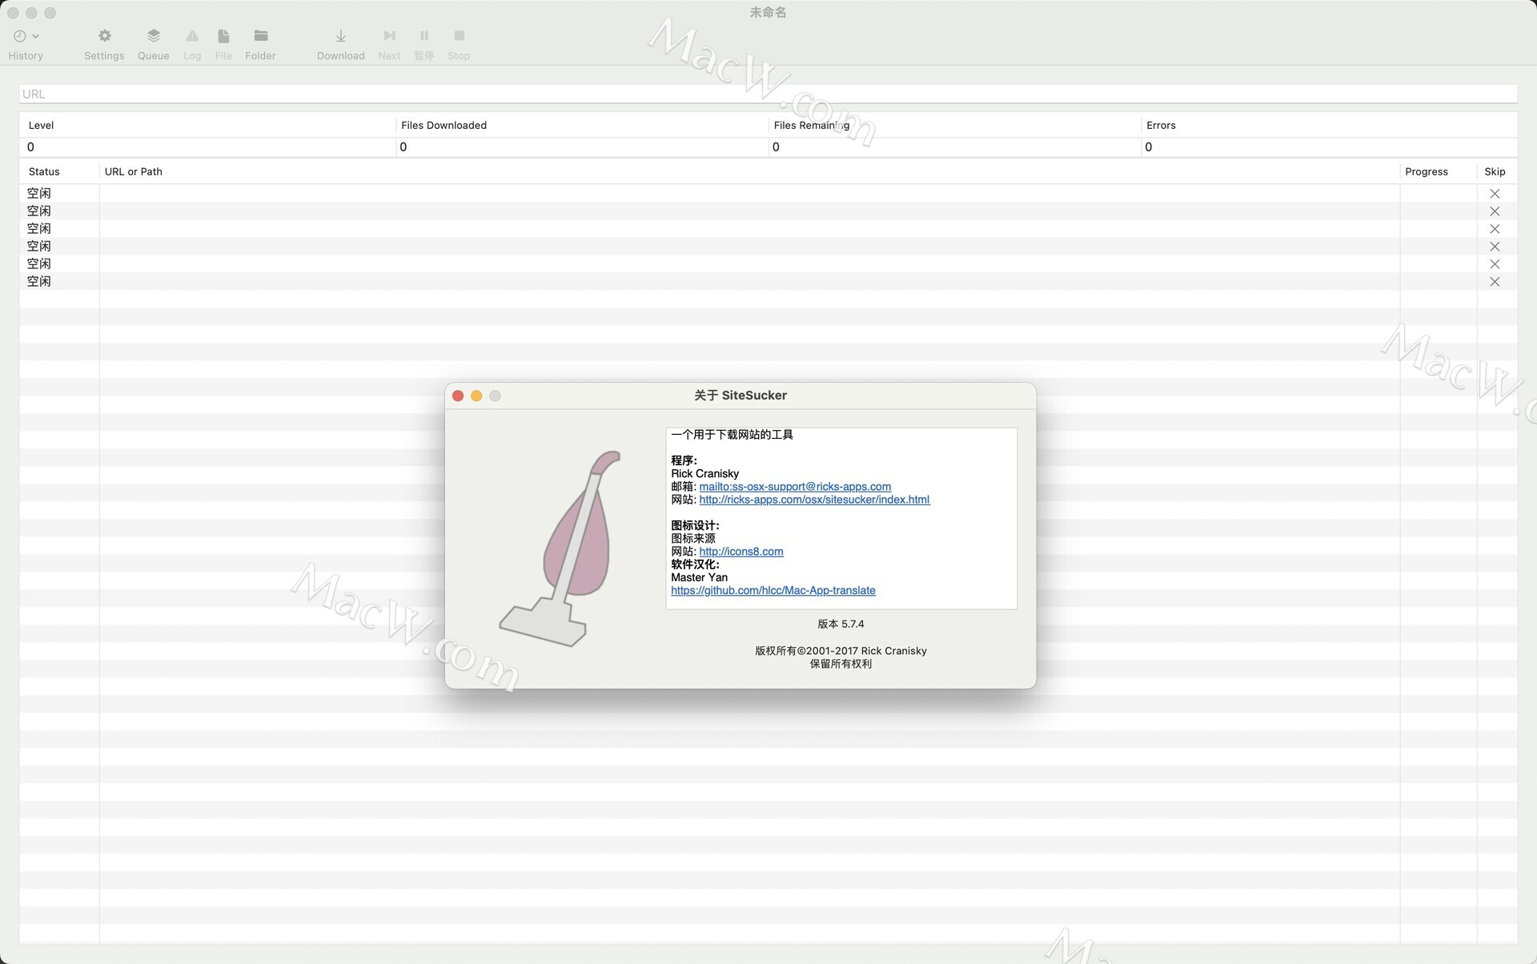Screen dimensions: 1537x964
Task: Skip first idle row X icon
Action: click(1494, 194)
